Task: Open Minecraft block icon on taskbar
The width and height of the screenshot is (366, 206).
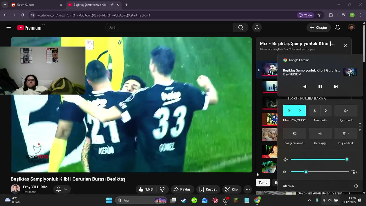Action: [236, 200]
